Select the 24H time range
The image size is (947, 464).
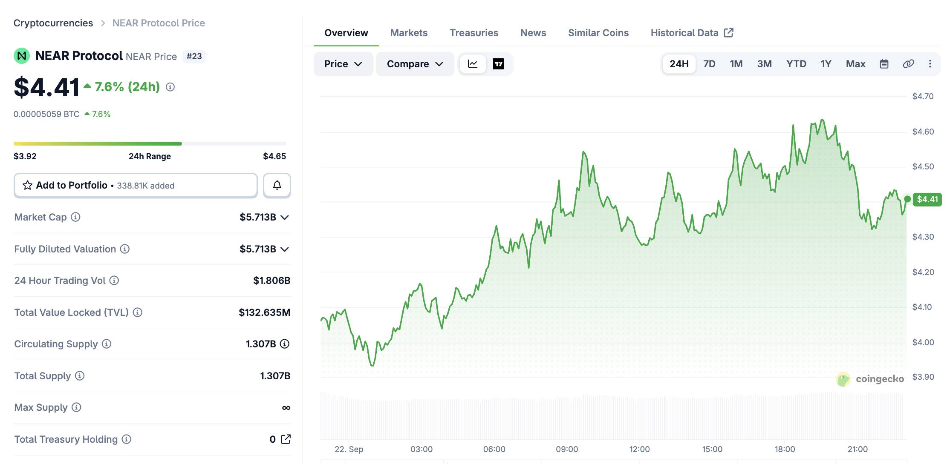tap(679, 64)
